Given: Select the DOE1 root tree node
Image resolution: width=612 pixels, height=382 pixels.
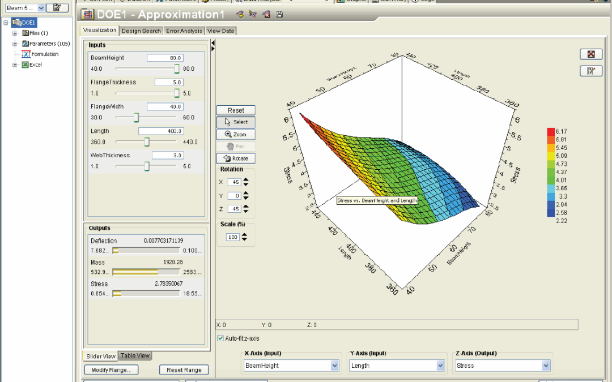Looking at the screenshot, I should [x=24, y=23].
